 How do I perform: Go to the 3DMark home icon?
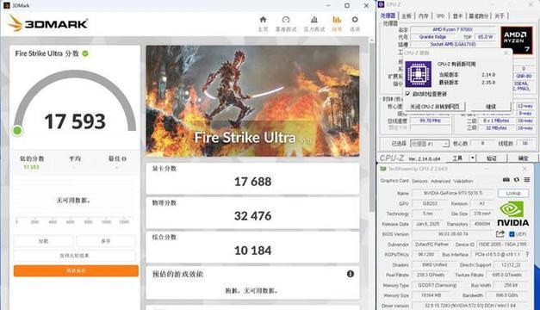pyautogui.click(x=264, y=20)
